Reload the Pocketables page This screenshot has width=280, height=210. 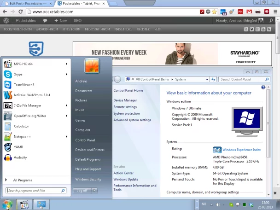pyautogui.click(x=21, y=12)
